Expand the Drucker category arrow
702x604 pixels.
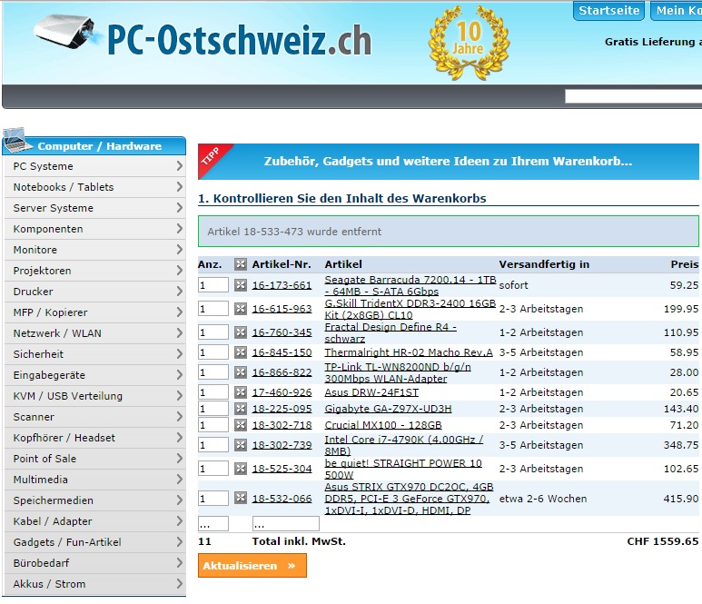coord(179,292)
